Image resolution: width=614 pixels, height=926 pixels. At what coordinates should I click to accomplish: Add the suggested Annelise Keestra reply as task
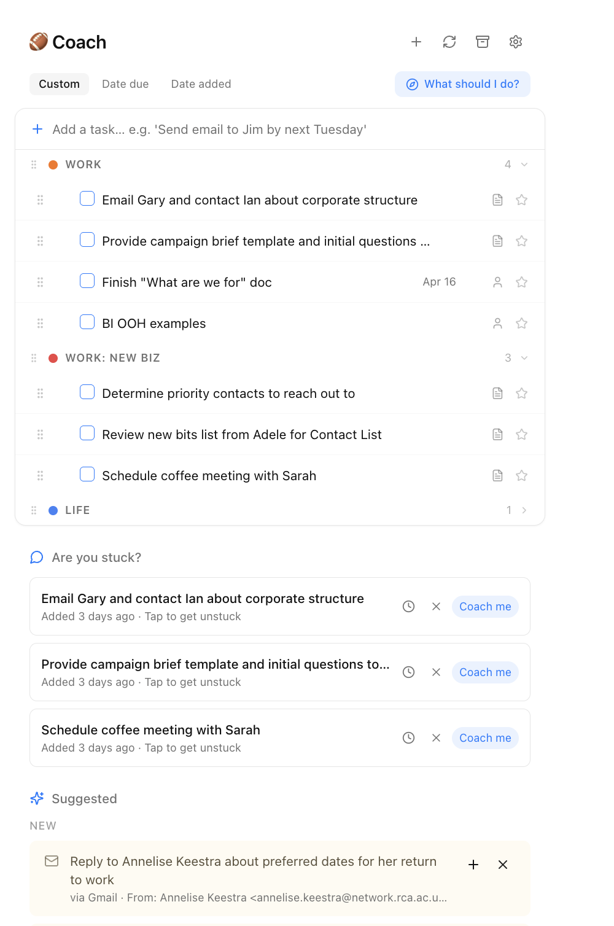click(473, 865)
